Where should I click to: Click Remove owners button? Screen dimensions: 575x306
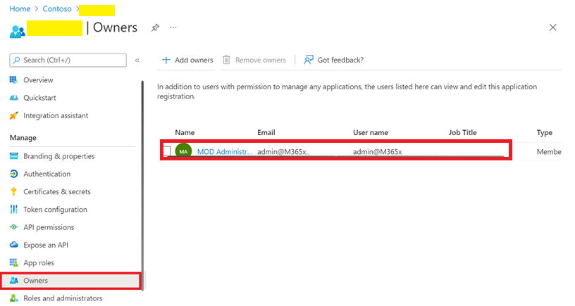(x=254, y=60)
